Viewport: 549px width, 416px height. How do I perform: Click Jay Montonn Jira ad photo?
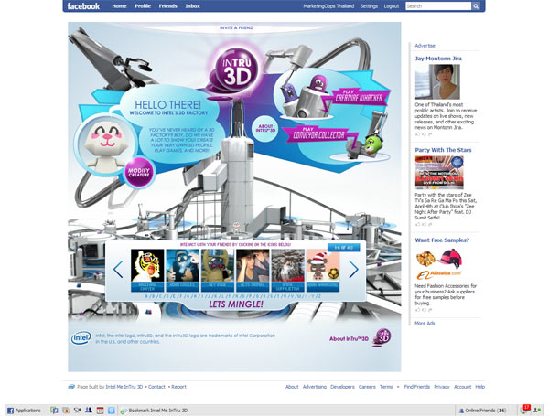[437, 81]
